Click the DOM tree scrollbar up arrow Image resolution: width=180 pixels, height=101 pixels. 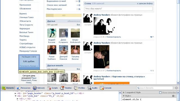120,93
